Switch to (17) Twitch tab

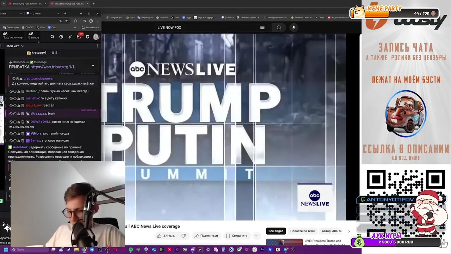coord(42,13)
